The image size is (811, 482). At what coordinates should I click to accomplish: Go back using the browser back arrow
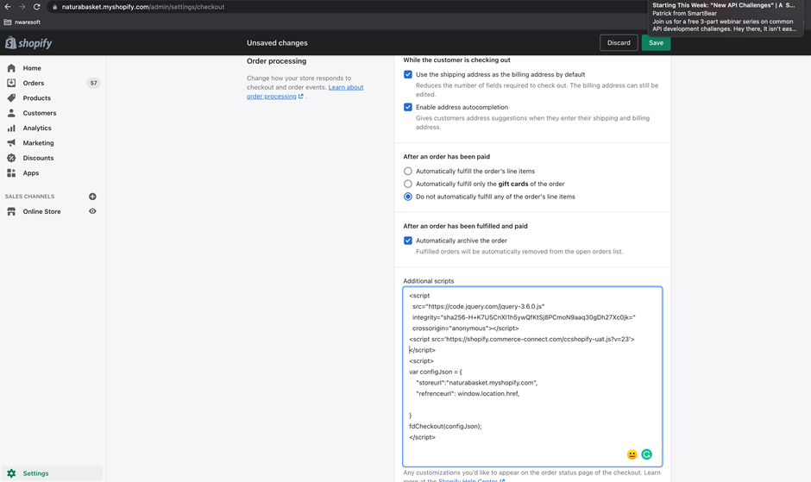8,7
